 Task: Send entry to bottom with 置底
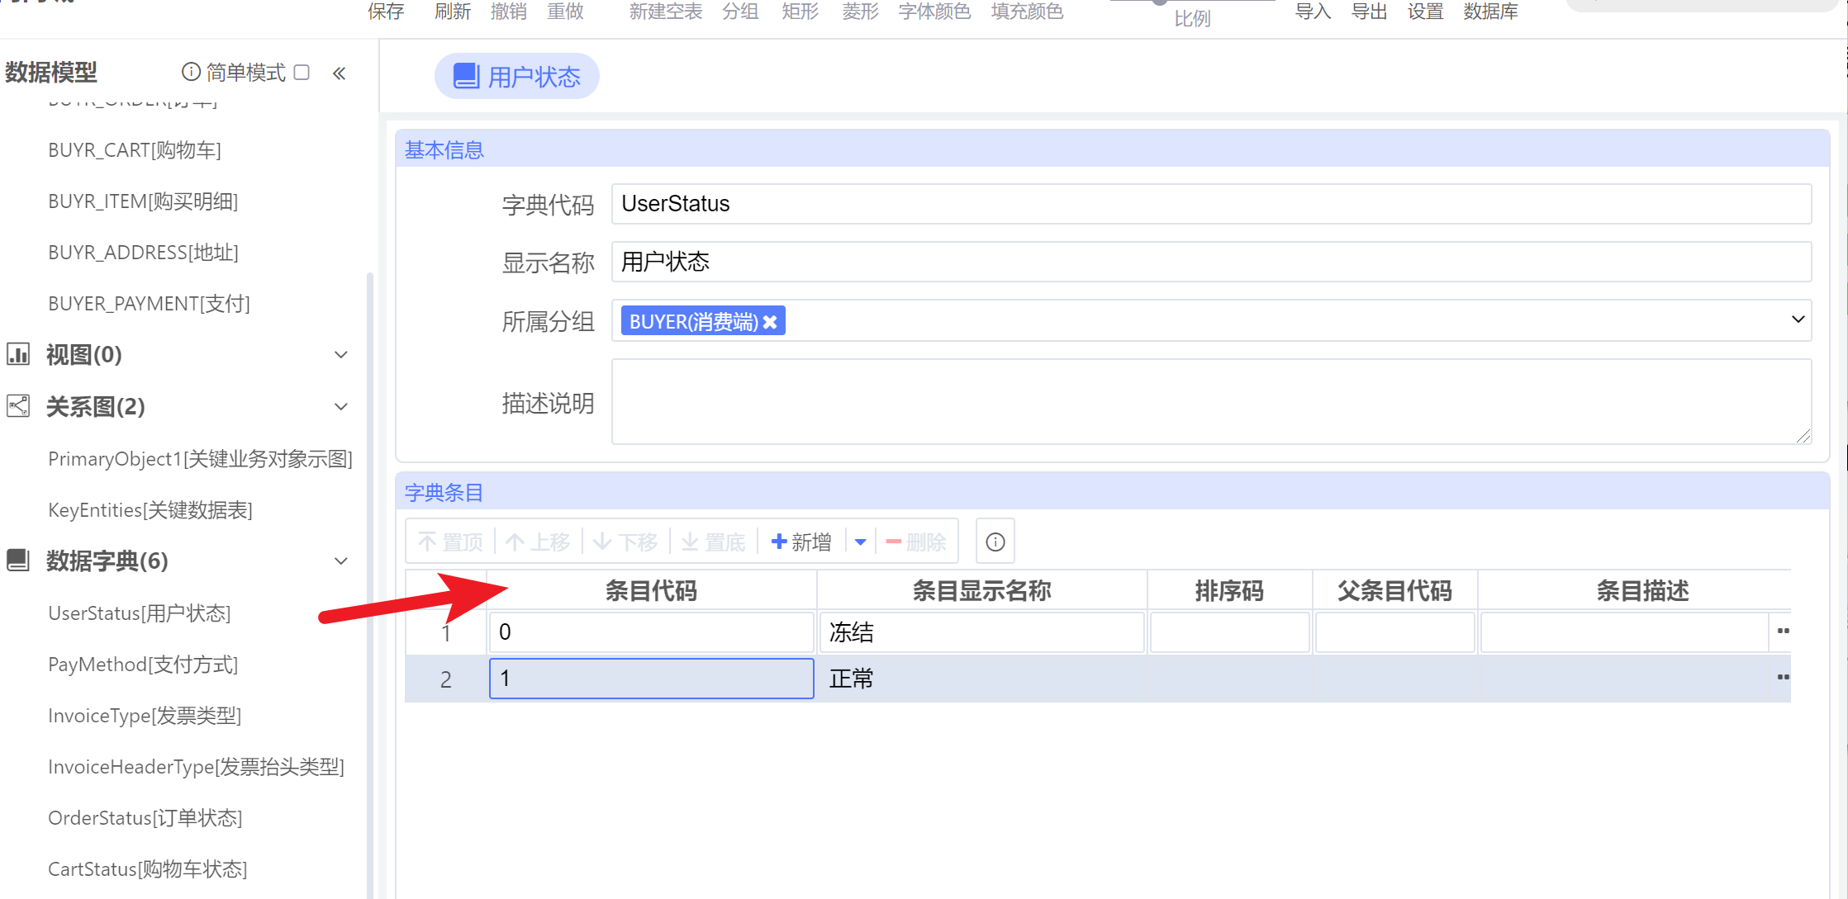(712, 541)
